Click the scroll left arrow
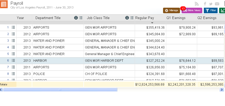The image size is (225, 106). tap(1, 90)
